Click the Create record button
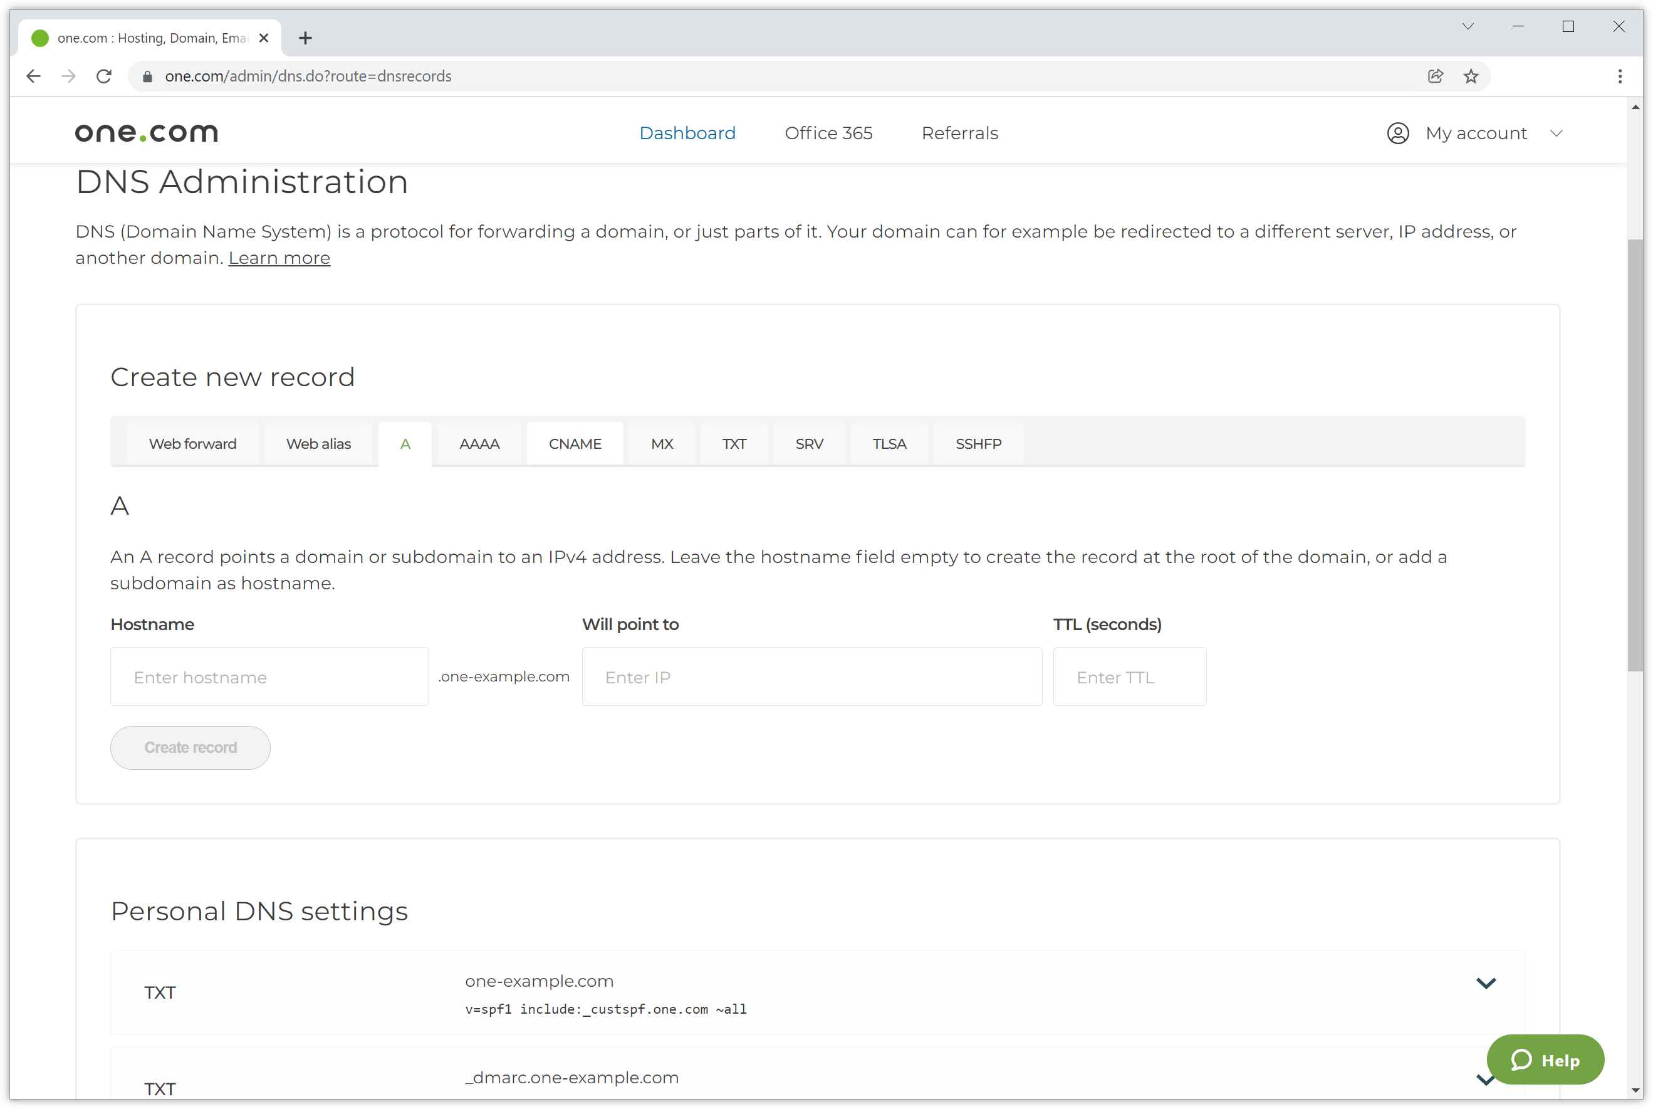Screen dimensions: 1653x1109 (x=190, y=747)
